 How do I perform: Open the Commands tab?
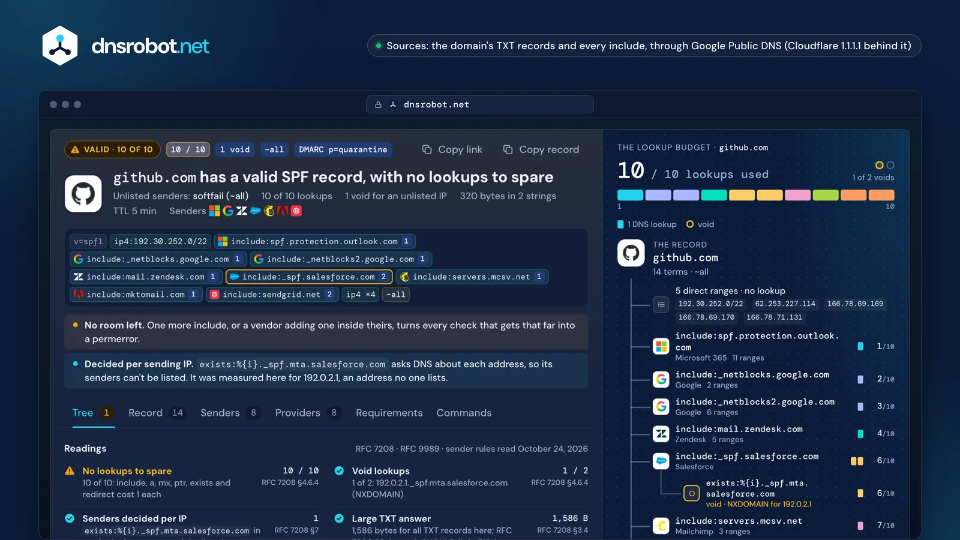(x=464, y=413)
